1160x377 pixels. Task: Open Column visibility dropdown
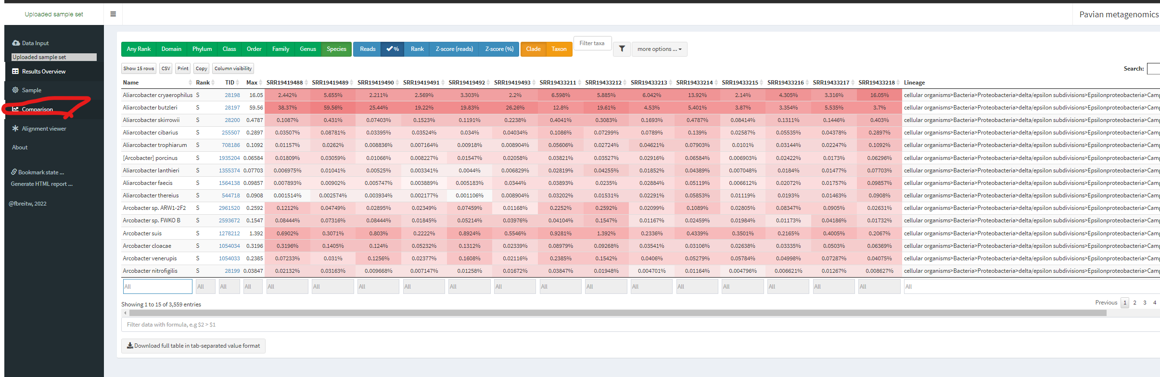pyautogui.click(x=233, y=69)
